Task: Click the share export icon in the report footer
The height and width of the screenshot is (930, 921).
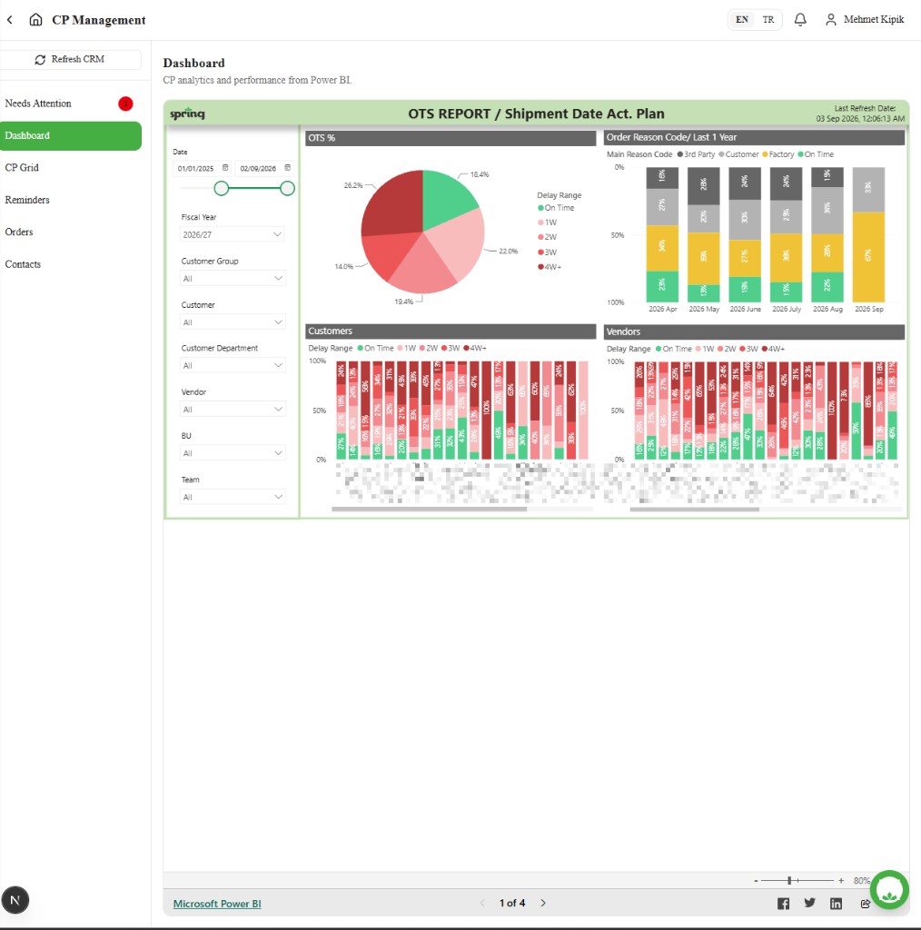Action: coord(865,904)
